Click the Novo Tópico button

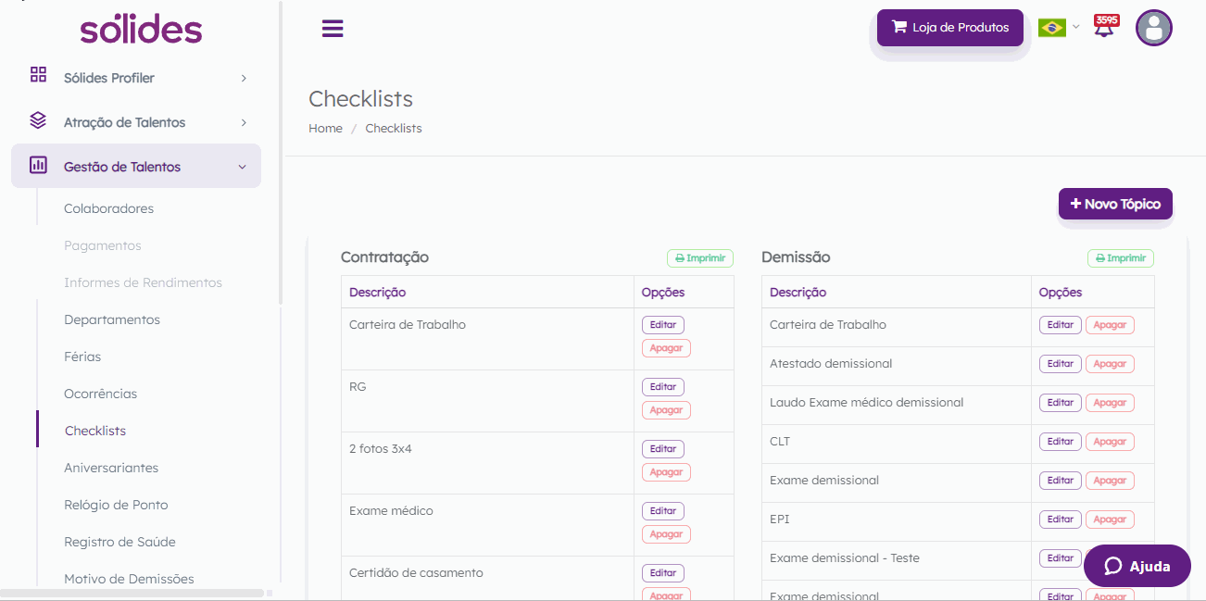[x=1115, y=204]
